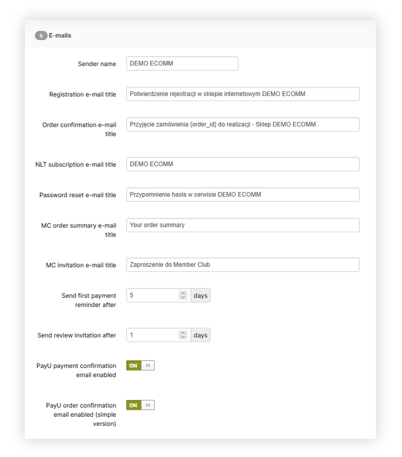Click the 'days' unit beside review invitation

(201, 335)
